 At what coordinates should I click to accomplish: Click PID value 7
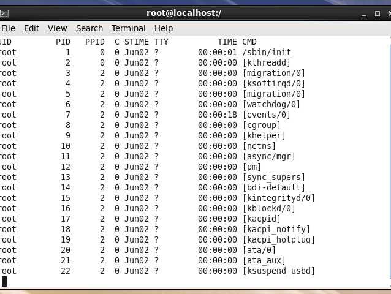click(x=68, y=115)
